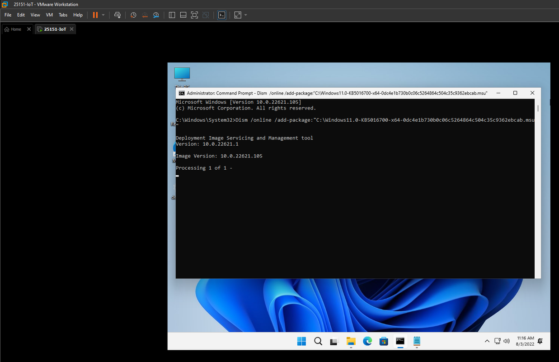Expand the power options dropdown arrow
The height and width of the screenshot is (362, 559).
click(103, 15)
